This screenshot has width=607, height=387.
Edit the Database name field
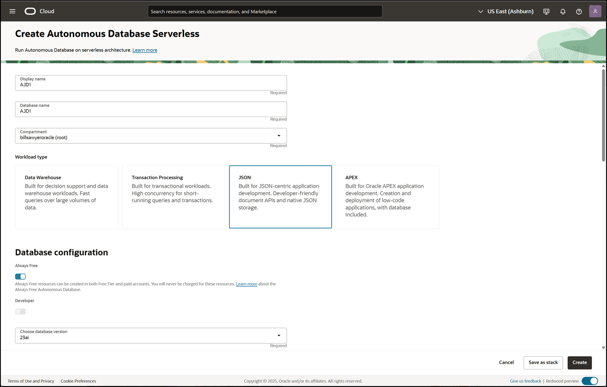(x=151, y=109)
